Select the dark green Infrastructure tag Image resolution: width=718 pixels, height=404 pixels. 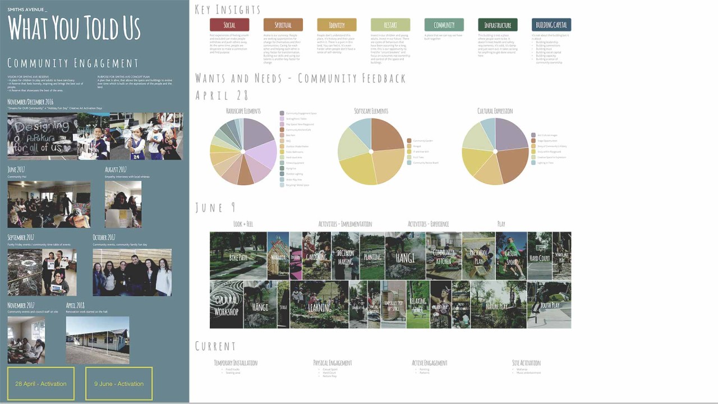pos(498,25)
